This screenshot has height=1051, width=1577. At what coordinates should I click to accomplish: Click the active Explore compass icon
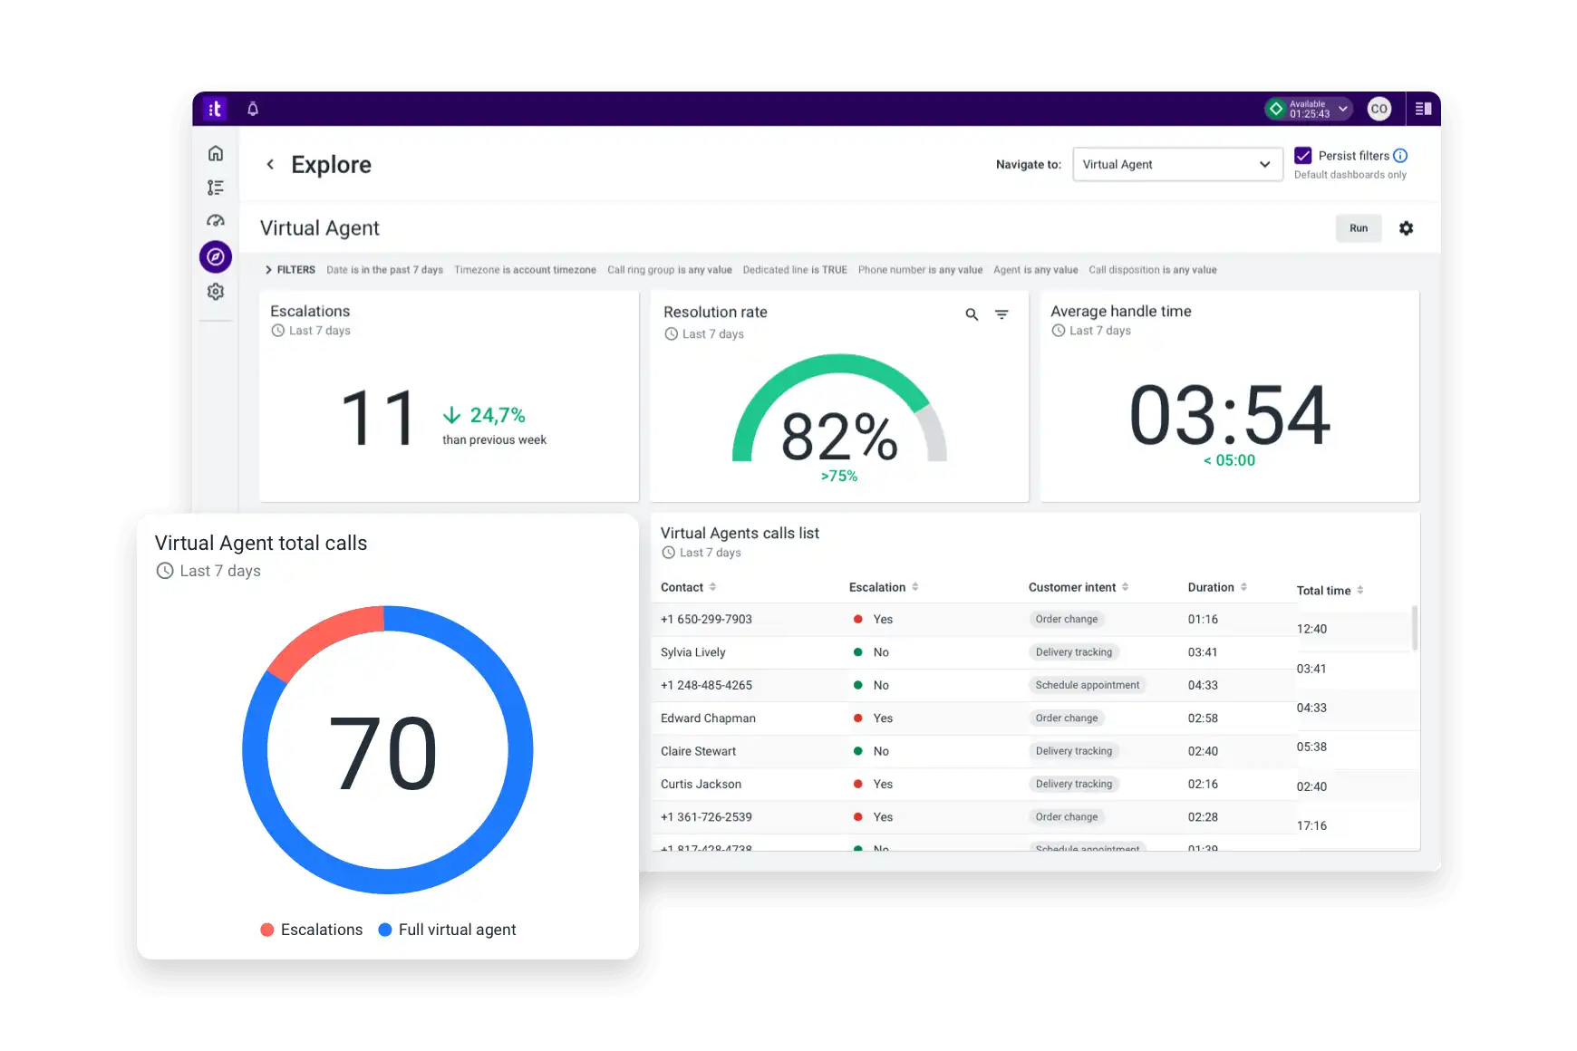[x=216, y=256]
